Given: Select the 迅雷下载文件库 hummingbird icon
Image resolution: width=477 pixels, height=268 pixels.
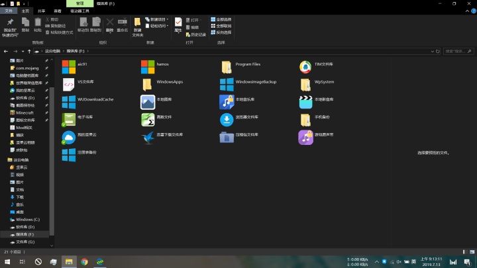Looking at the screenshot, I should point(148,138).
